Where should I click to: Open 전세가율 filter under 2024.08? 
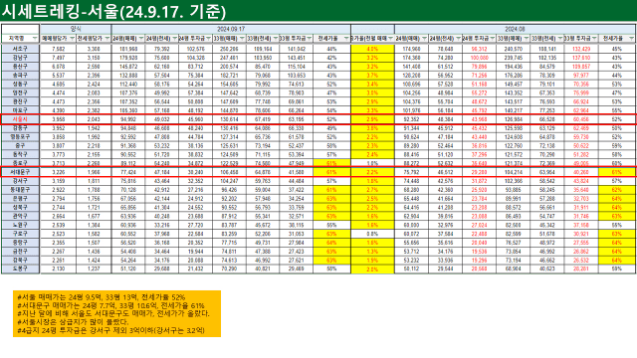click(631, 38)
